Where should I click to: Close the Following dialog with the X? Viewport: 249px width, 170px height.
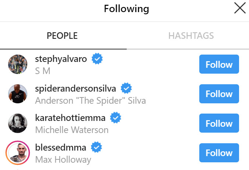pos(240,8)
